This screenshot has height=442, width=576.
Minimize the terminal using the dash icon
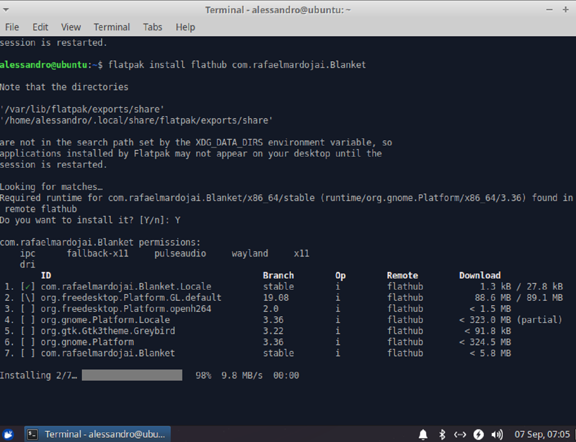549,9
